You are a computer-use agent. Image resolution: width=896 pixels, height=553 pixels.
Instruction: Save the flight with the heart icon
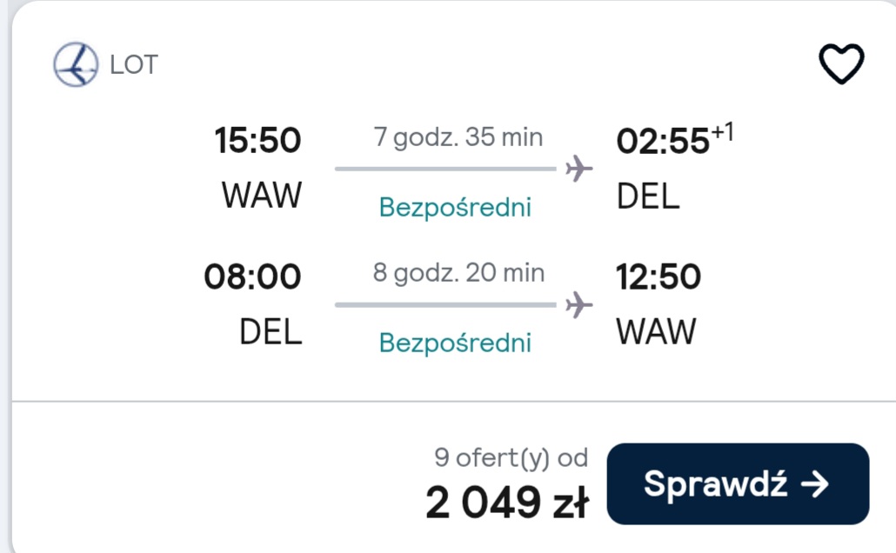[x=841, y=63]
